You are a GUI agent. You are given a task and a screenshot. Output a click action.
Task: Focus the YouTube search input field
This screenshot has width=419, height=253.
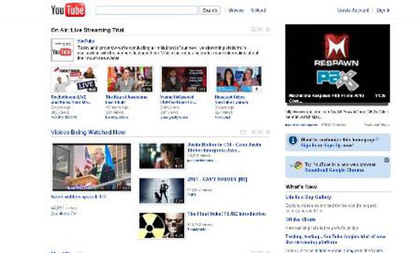click(x=147, y=11)
